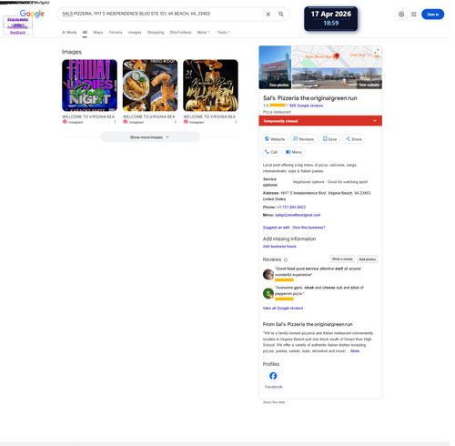Open the Google apps grid icon
The image size is (455, 446).
[413, 15]
